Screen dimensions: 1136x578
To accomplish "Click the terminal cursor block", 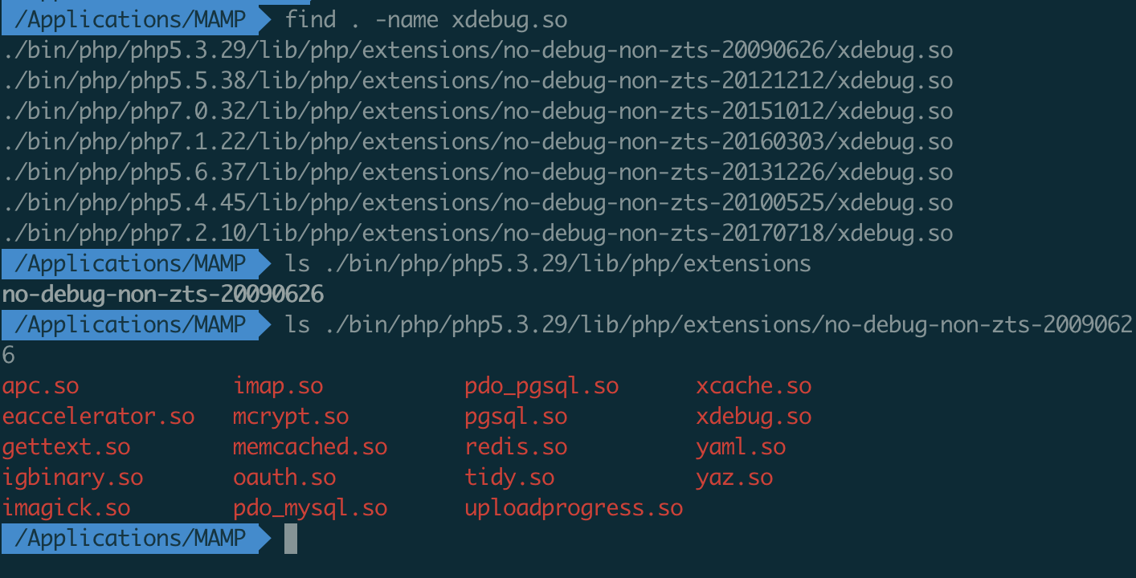I will tap(290, 539).
